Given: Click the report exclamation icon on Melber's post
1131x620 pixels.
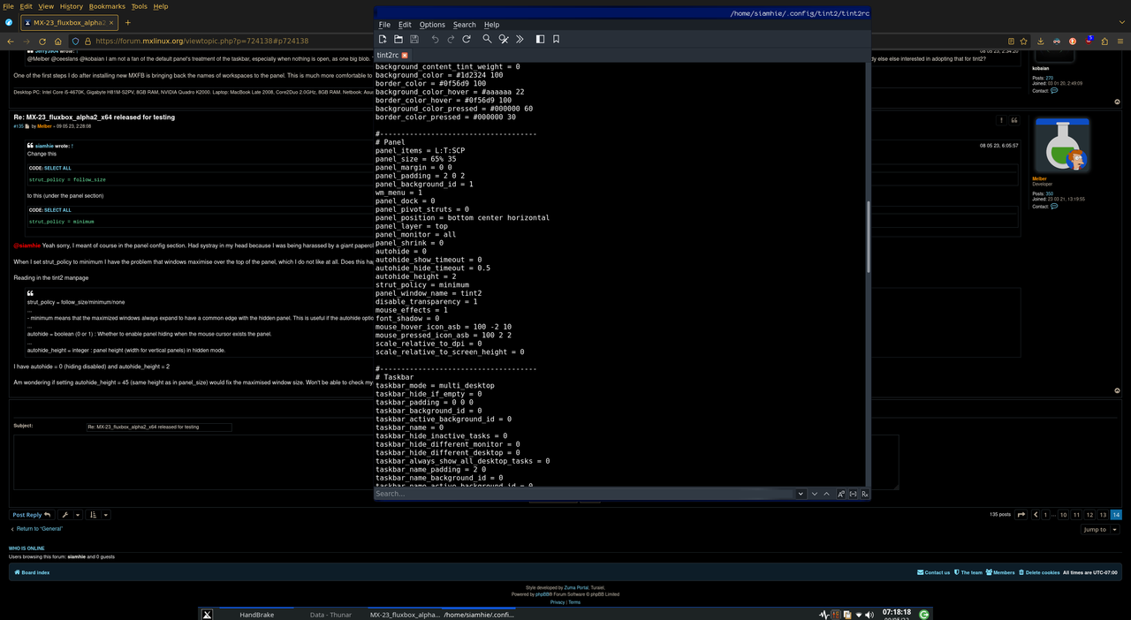Looking at the screenshot, I should [x=1001, y=120].
